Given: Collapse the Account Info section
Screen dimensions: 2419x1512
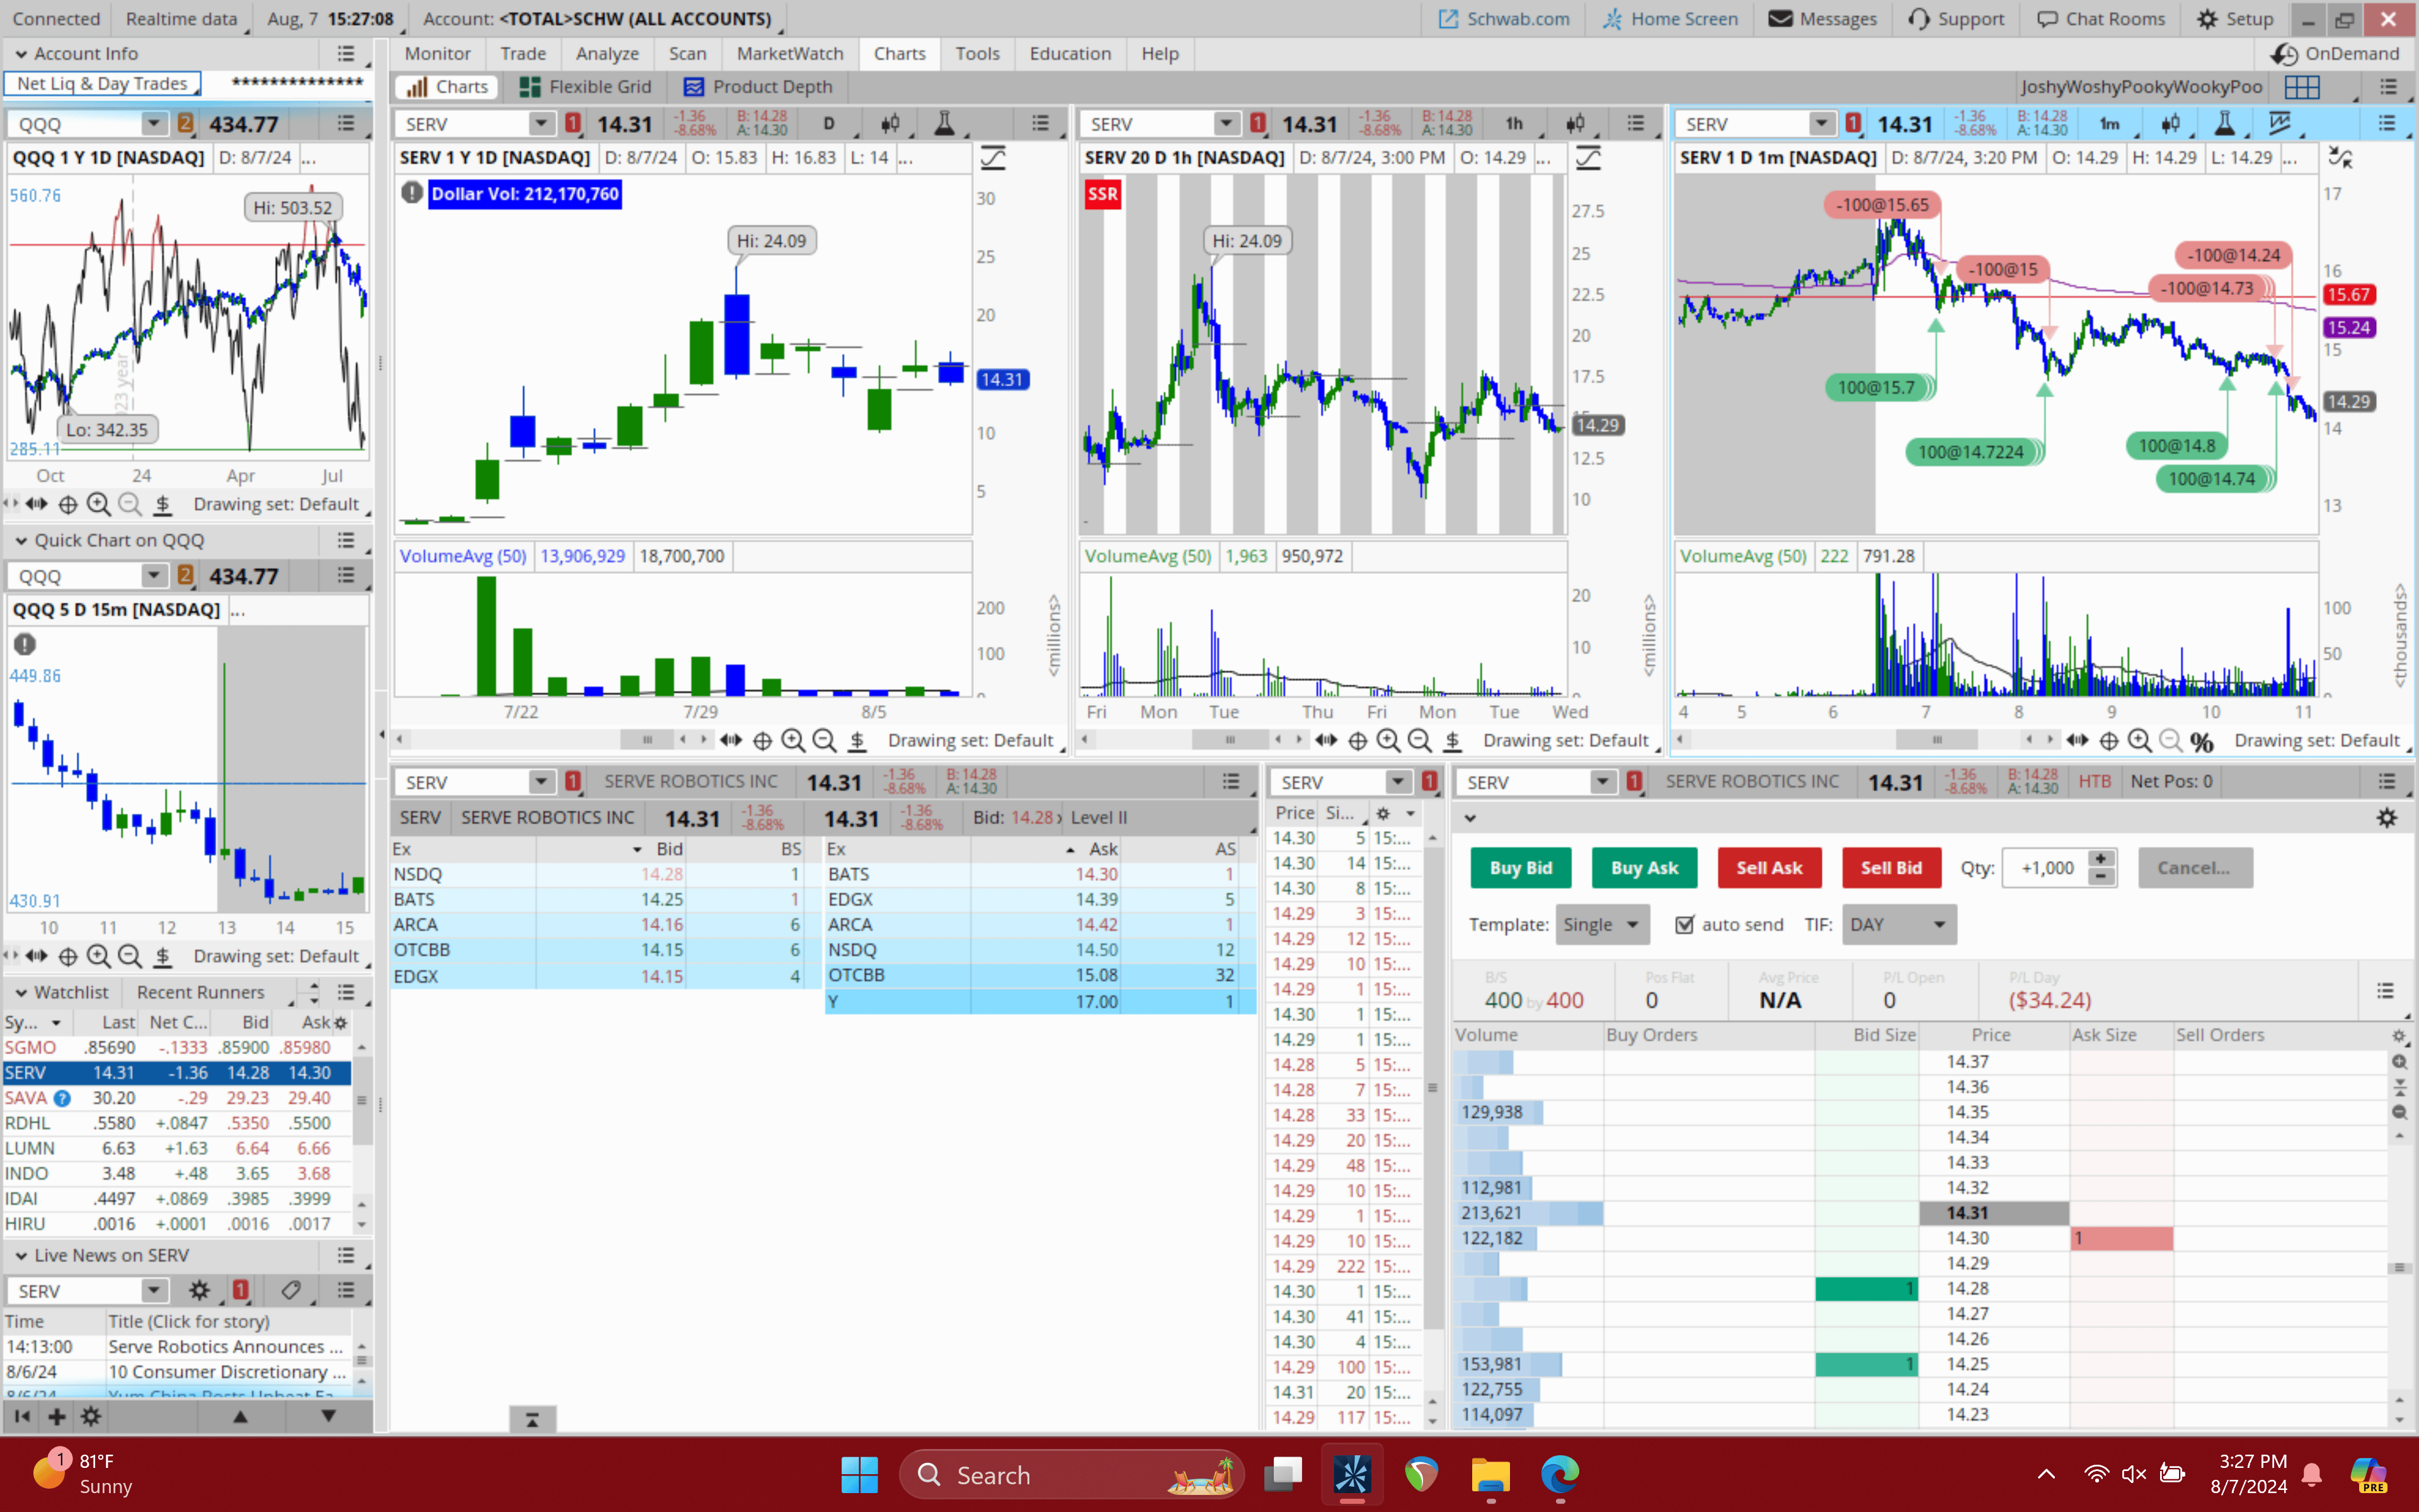Looking at the screenshot, I should click(20, 53).
